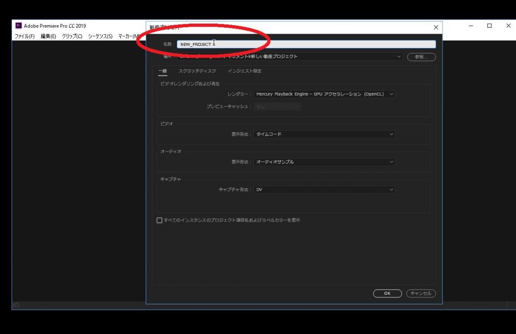The height and width of the screenshot is (334, 516).
Task: Open the 場所 project location dropdown
Action: [399, 57]
